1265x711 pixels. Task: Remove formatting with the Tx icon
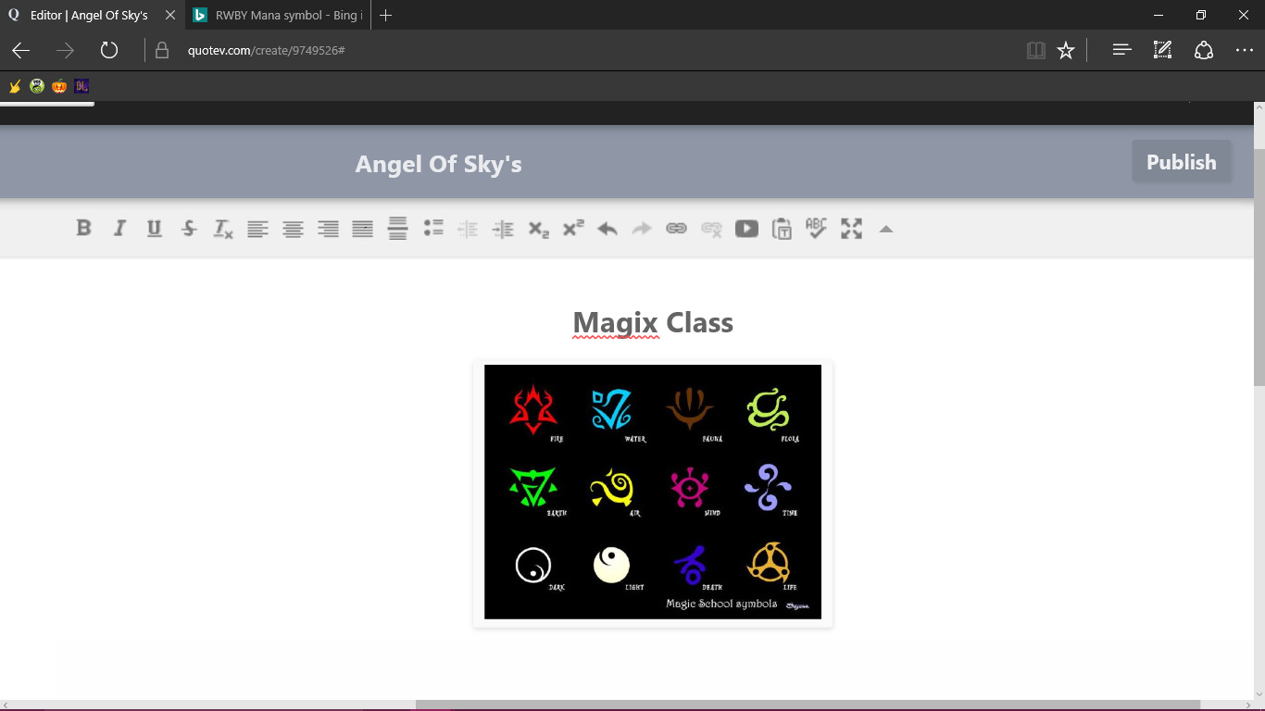(223, 229)
